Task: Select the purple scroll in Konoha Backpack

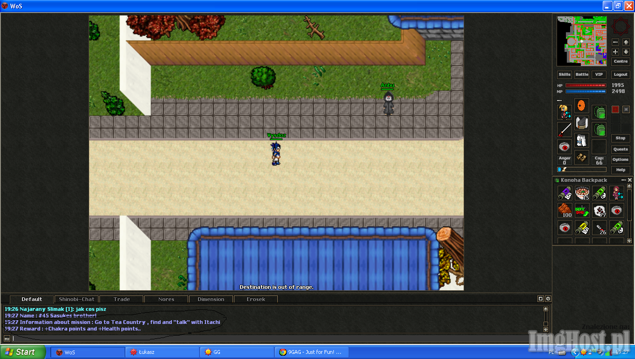Action: click(x=564, y=193)
